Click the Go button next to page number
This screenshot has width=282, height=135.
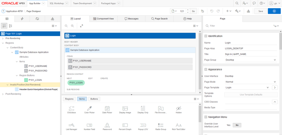click(x=193, y=11)
